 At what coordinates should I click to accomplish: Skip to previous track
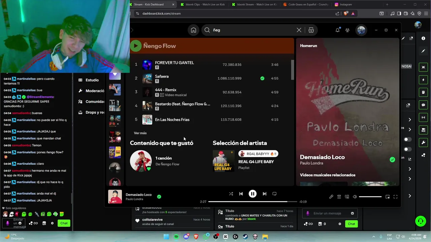pyautogui.click(x=241, y=194)
